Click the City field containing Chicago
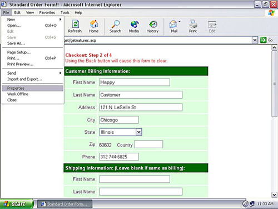Screen dimensions: 278x209 (x=119, y=120)
